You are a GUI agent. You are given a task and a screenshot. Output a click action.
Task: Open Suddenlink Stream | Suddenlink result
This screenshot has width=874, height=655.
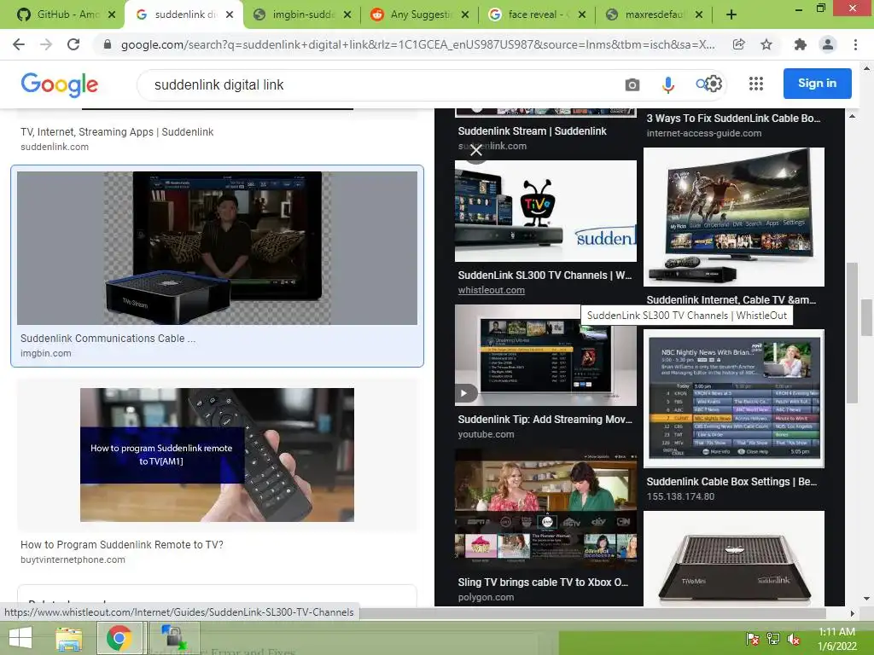coord(532,130)
